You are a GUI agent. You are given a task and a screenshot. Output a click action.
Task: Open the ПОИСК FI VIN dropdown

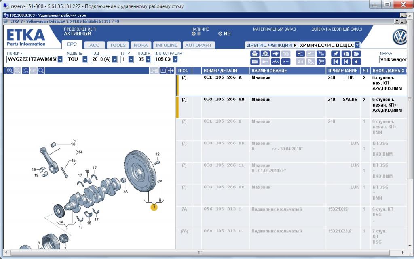point(60,59)
